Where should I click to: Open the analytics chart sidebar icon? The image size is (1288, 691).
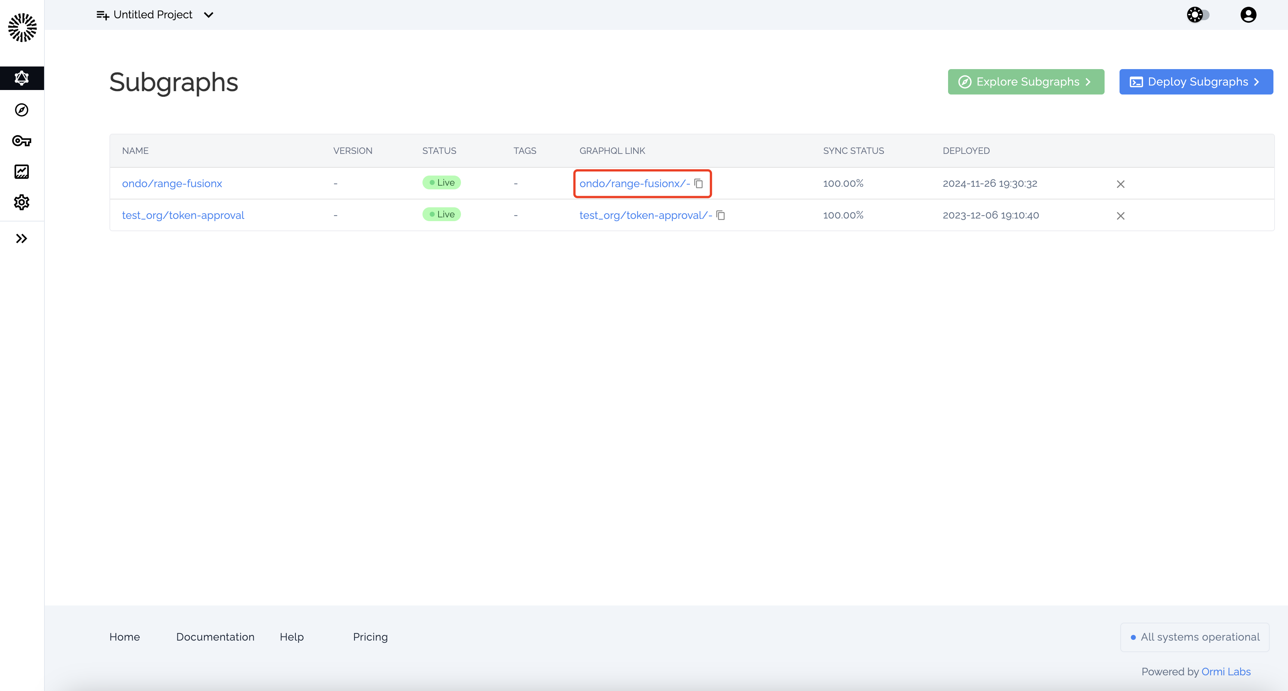(22, 171)
